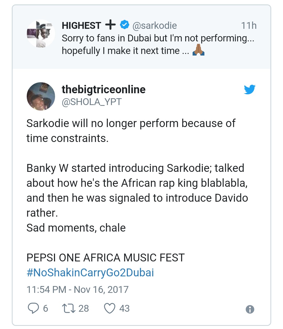
Task: Open the info circle icon
Action: click(250, 309)
